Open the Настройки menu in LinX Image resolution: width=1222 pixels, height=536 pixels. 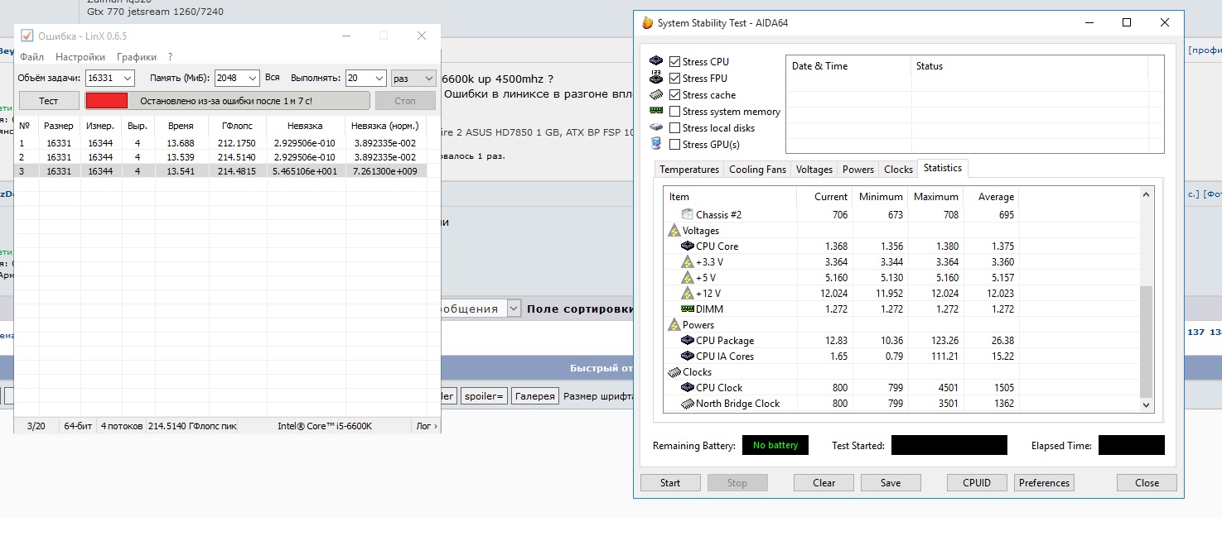tap(80, 57)
